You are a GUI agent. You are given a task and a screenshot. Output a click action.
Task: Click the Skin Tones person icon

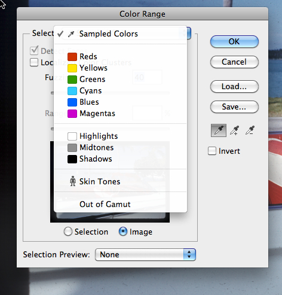click(73, 181)
